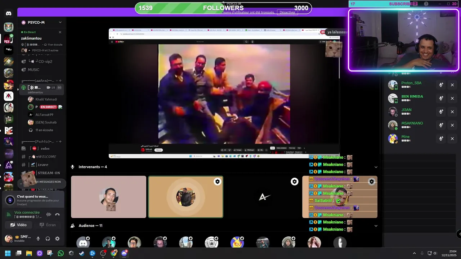Invite BEN HMIDA to speak

tap(441, 98)
